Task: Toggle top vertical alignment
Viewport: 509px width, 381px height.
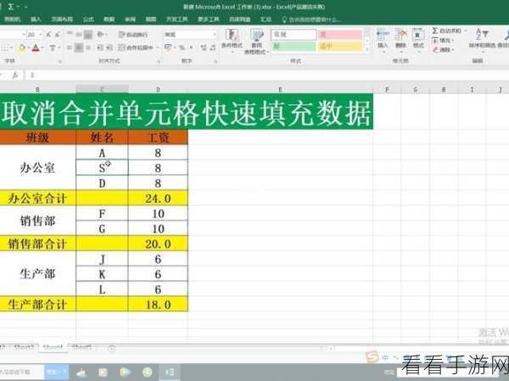Action: click(70, 34)
